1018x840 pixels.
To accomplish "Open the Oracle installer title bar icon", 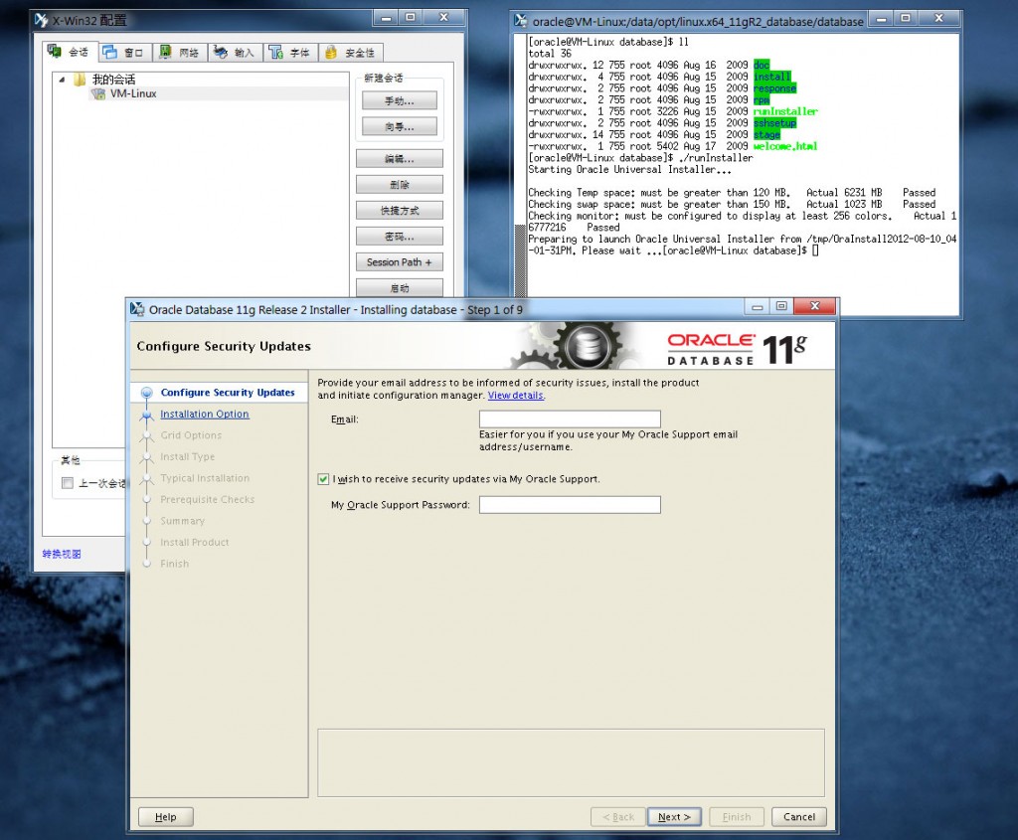I will pyautogui.click(x=137, y=309).
